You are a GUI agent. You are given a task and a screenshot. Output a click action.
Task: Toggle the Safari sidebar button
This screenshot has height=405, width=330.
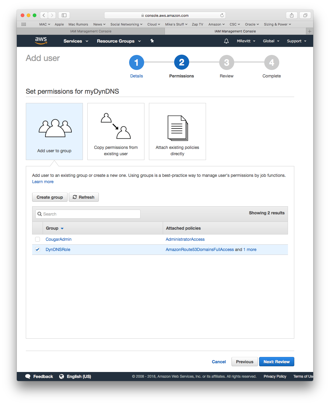[64, 15]
